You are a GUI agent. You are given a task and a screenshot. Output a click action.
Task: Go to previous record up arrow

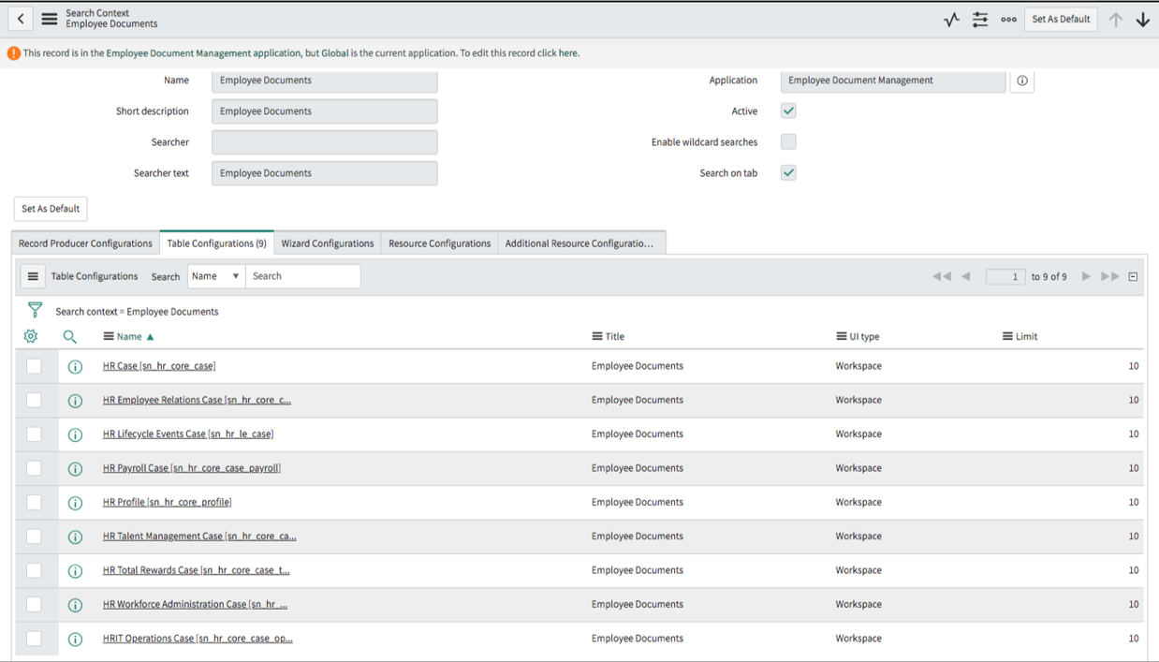click(1116, 19)
